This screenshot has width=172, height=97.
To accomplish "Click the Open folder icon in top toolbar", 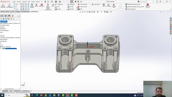I will click(x=52, y=2).
